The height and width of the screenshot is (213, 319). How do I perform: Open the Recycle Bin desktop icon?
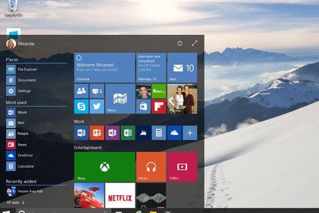click(13, 8)
